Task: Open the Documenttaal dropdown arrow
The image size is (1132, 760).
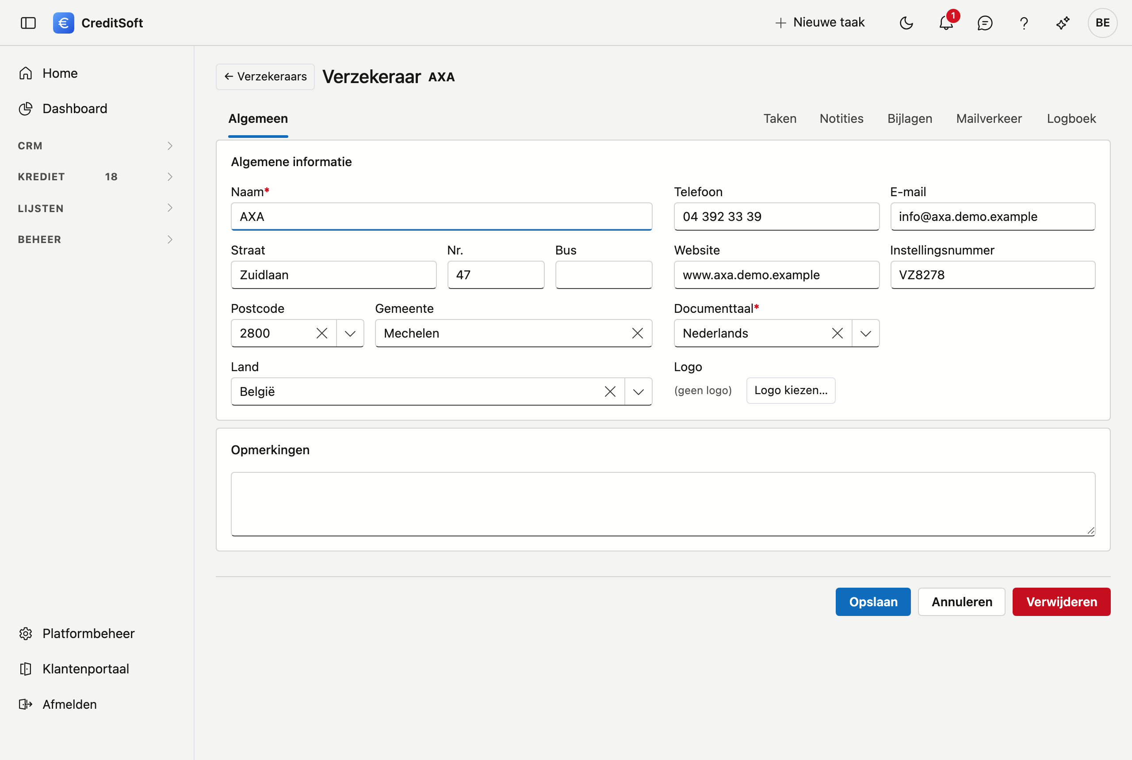Action: (866, 333)
